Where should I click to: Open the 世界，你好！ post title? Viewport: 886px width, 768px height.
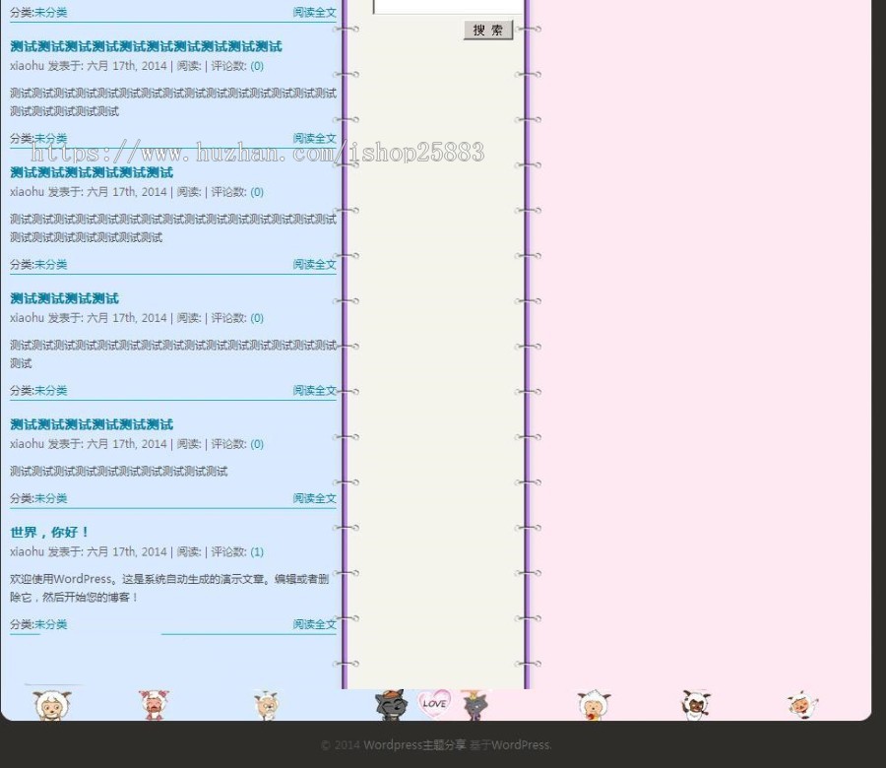point(50,532)
